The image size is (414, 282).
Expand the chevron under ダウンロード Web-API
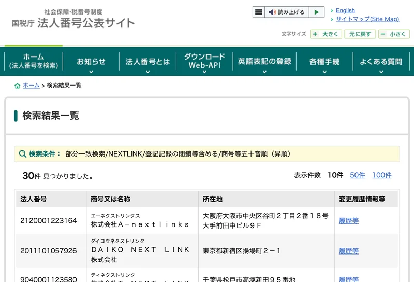(x=204, y=72)
